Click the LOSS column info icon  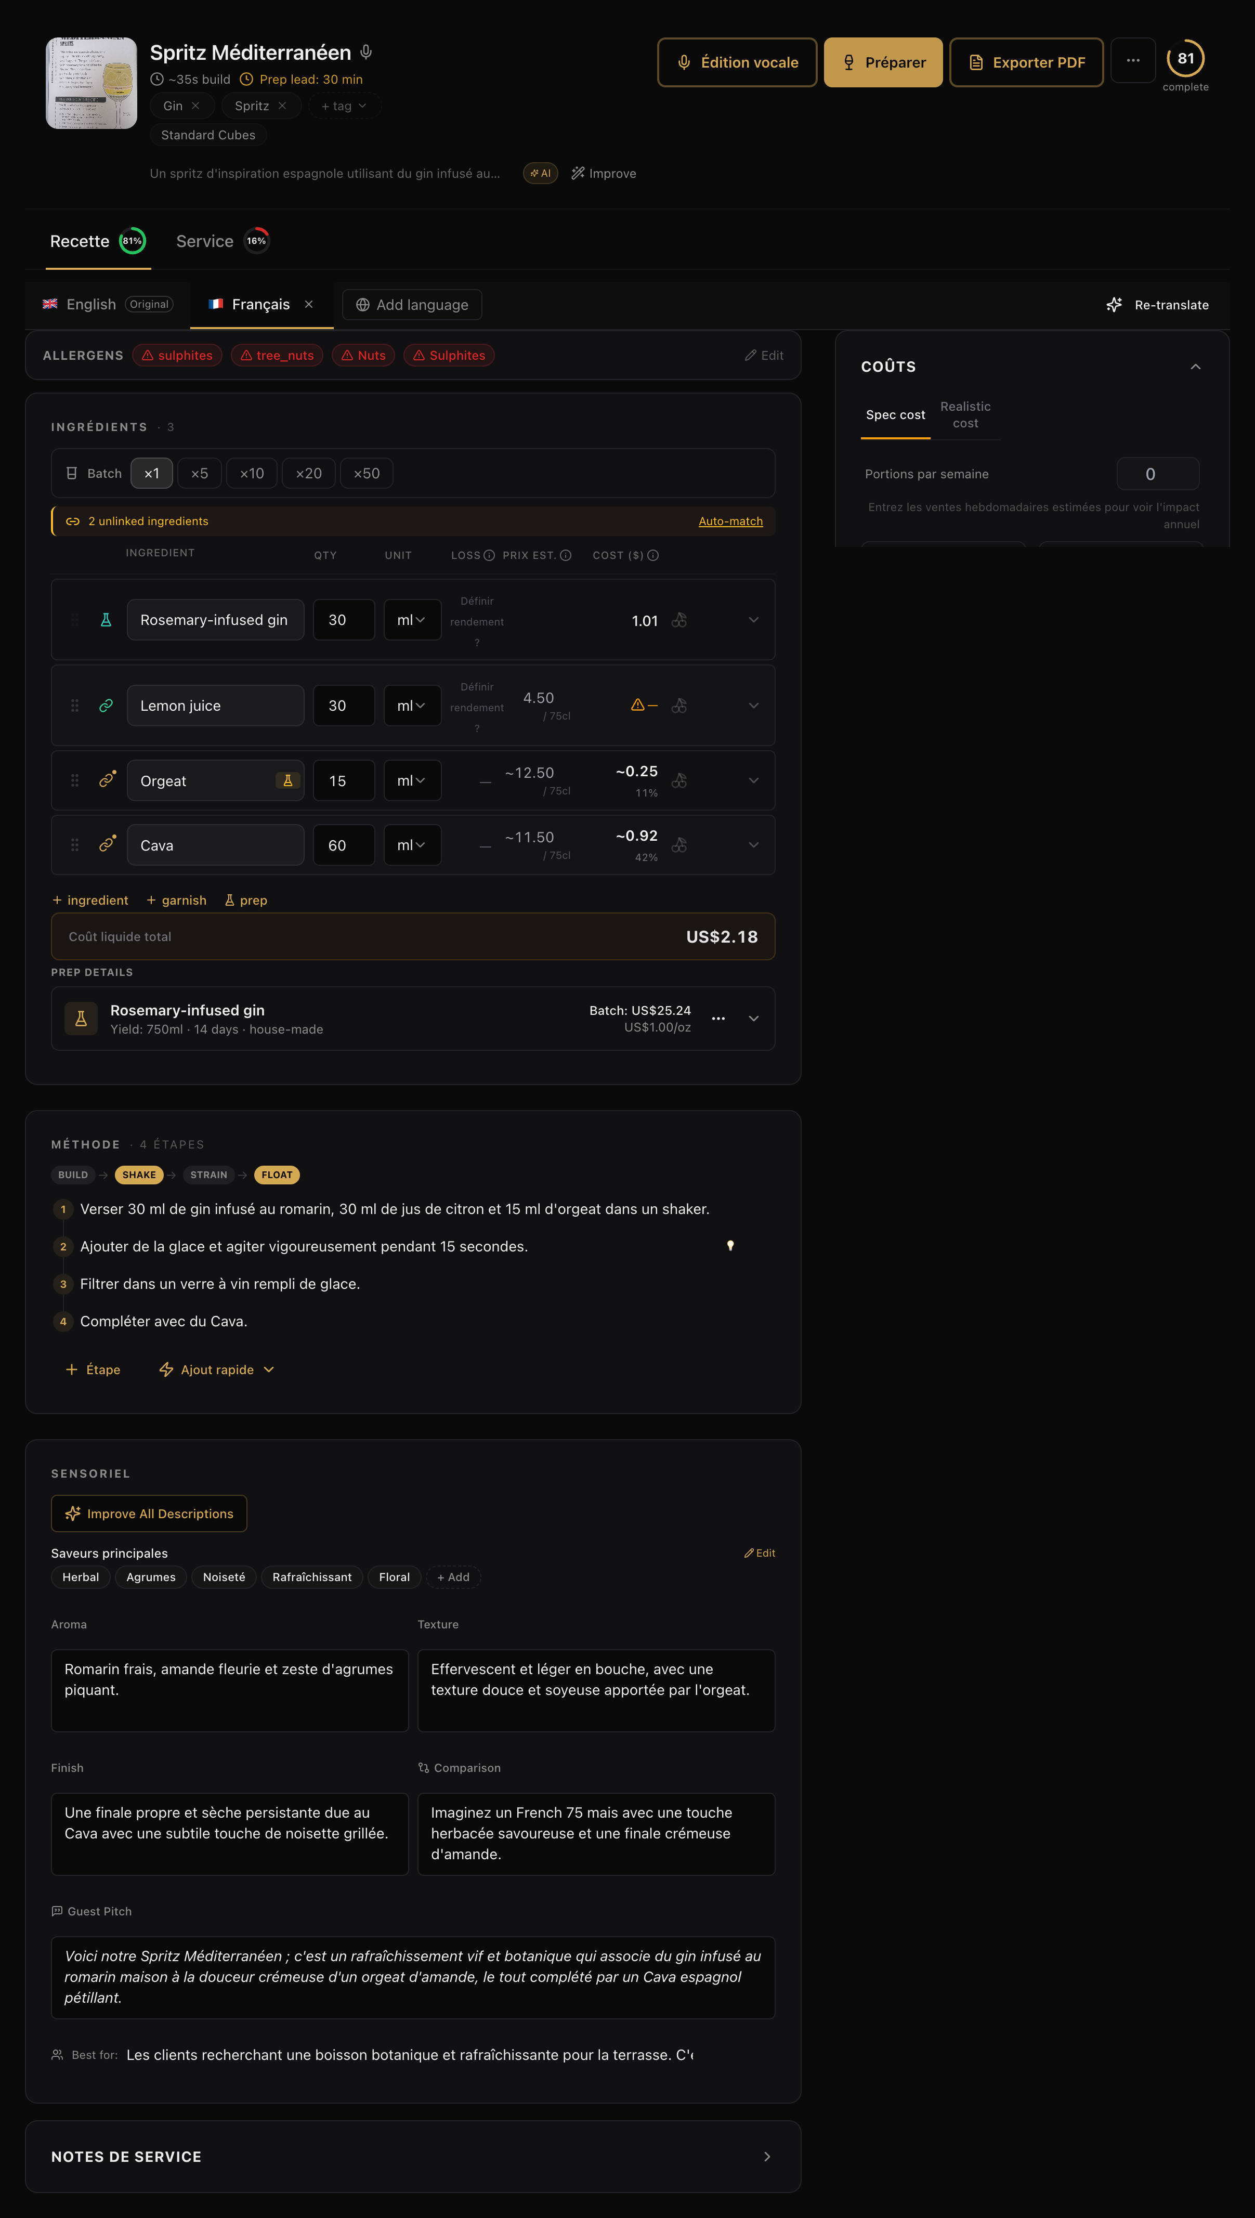(x=490, y=555)
